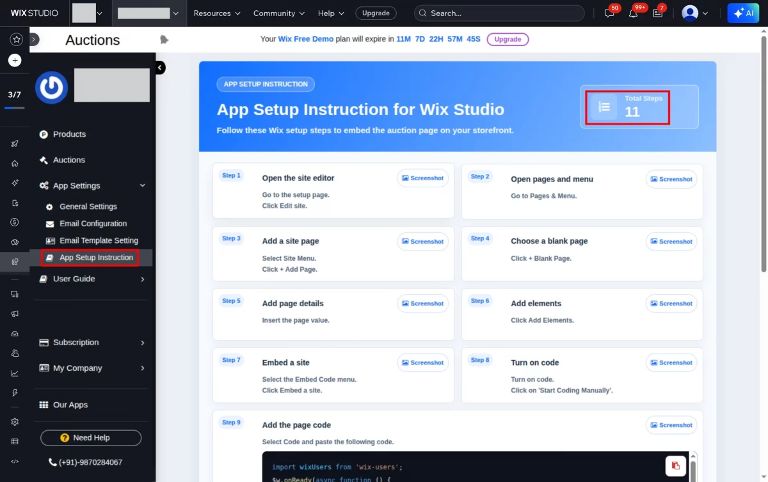View Screenshot for Step 7
This screenshot has width=768, height=482.
pos(422,362)
